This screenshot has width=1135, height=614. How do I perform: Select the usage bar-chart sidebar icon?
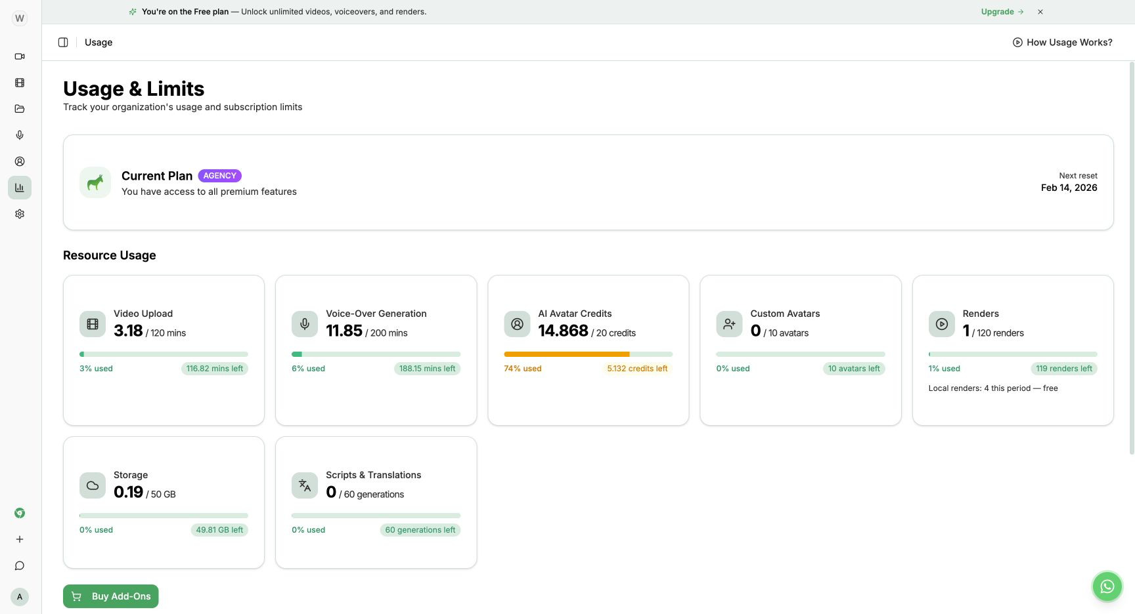pyautogui.click(x=20, y=188)
